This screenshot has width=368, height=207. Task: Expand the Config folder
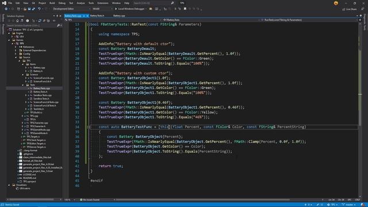pyautogui.click(x=16, y=53)
